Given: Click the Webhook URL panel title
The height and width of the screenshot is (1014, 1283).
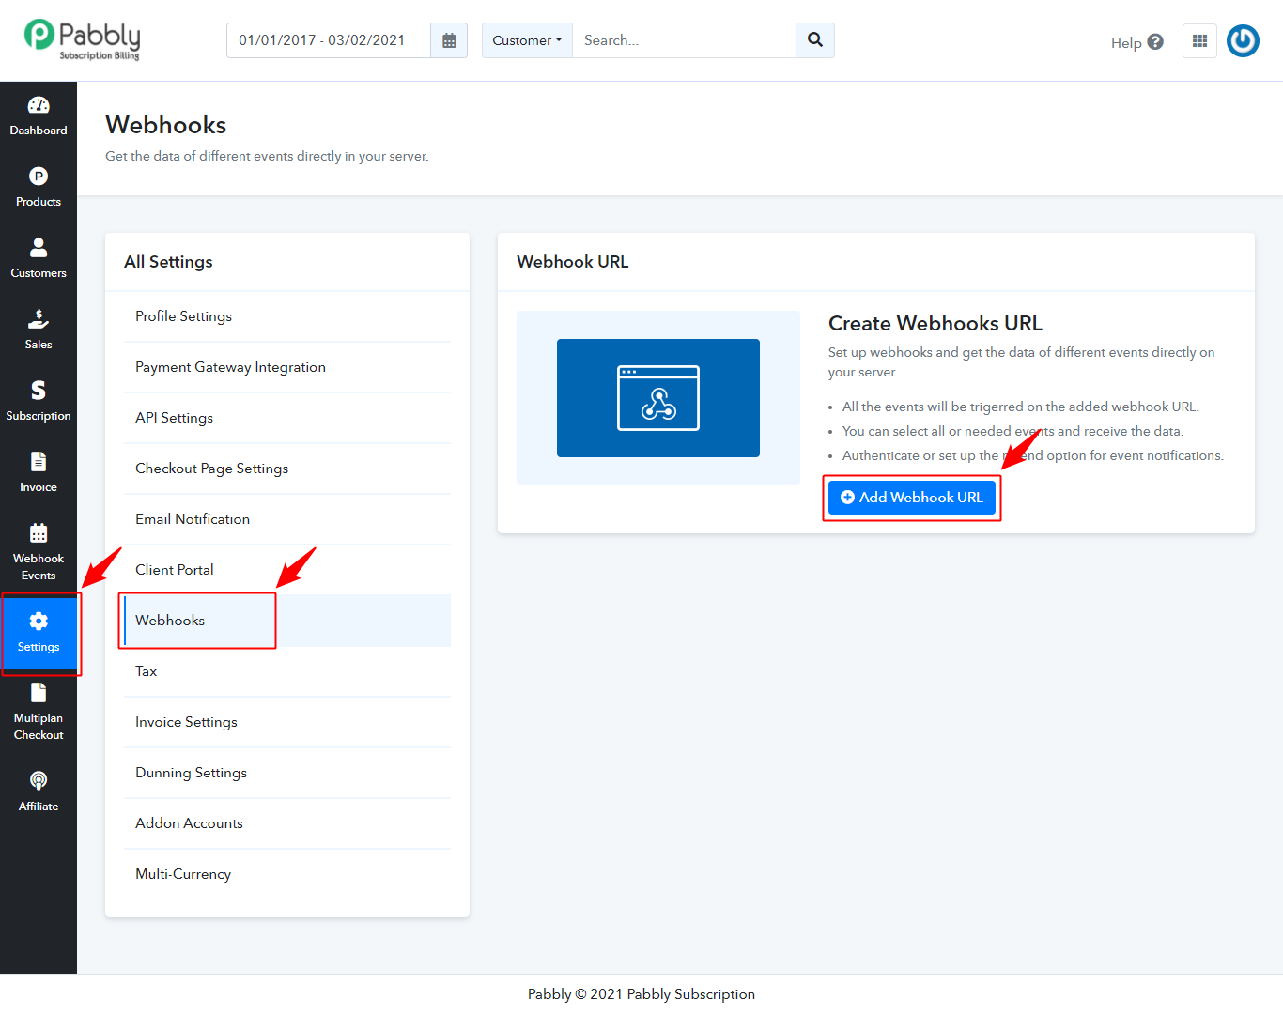Looking at the screenshot, I should coord(573,262).
